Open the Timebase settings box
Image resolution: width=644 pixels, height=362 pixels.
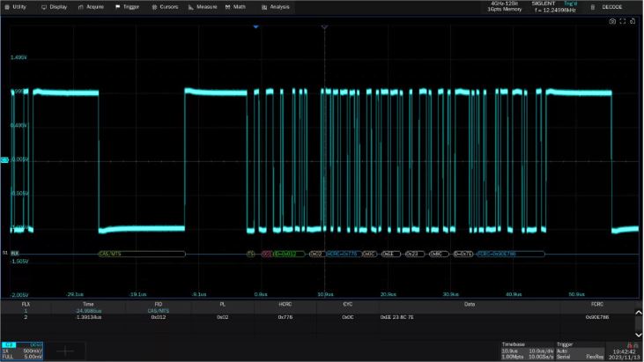pyautogui.click(x=527, y=350)
